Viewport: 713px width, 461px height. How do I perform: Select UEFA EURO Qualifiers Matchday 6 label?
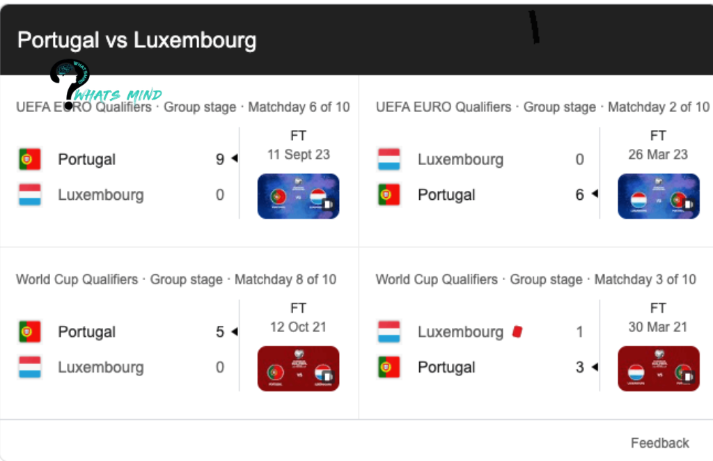coord(182,107)
